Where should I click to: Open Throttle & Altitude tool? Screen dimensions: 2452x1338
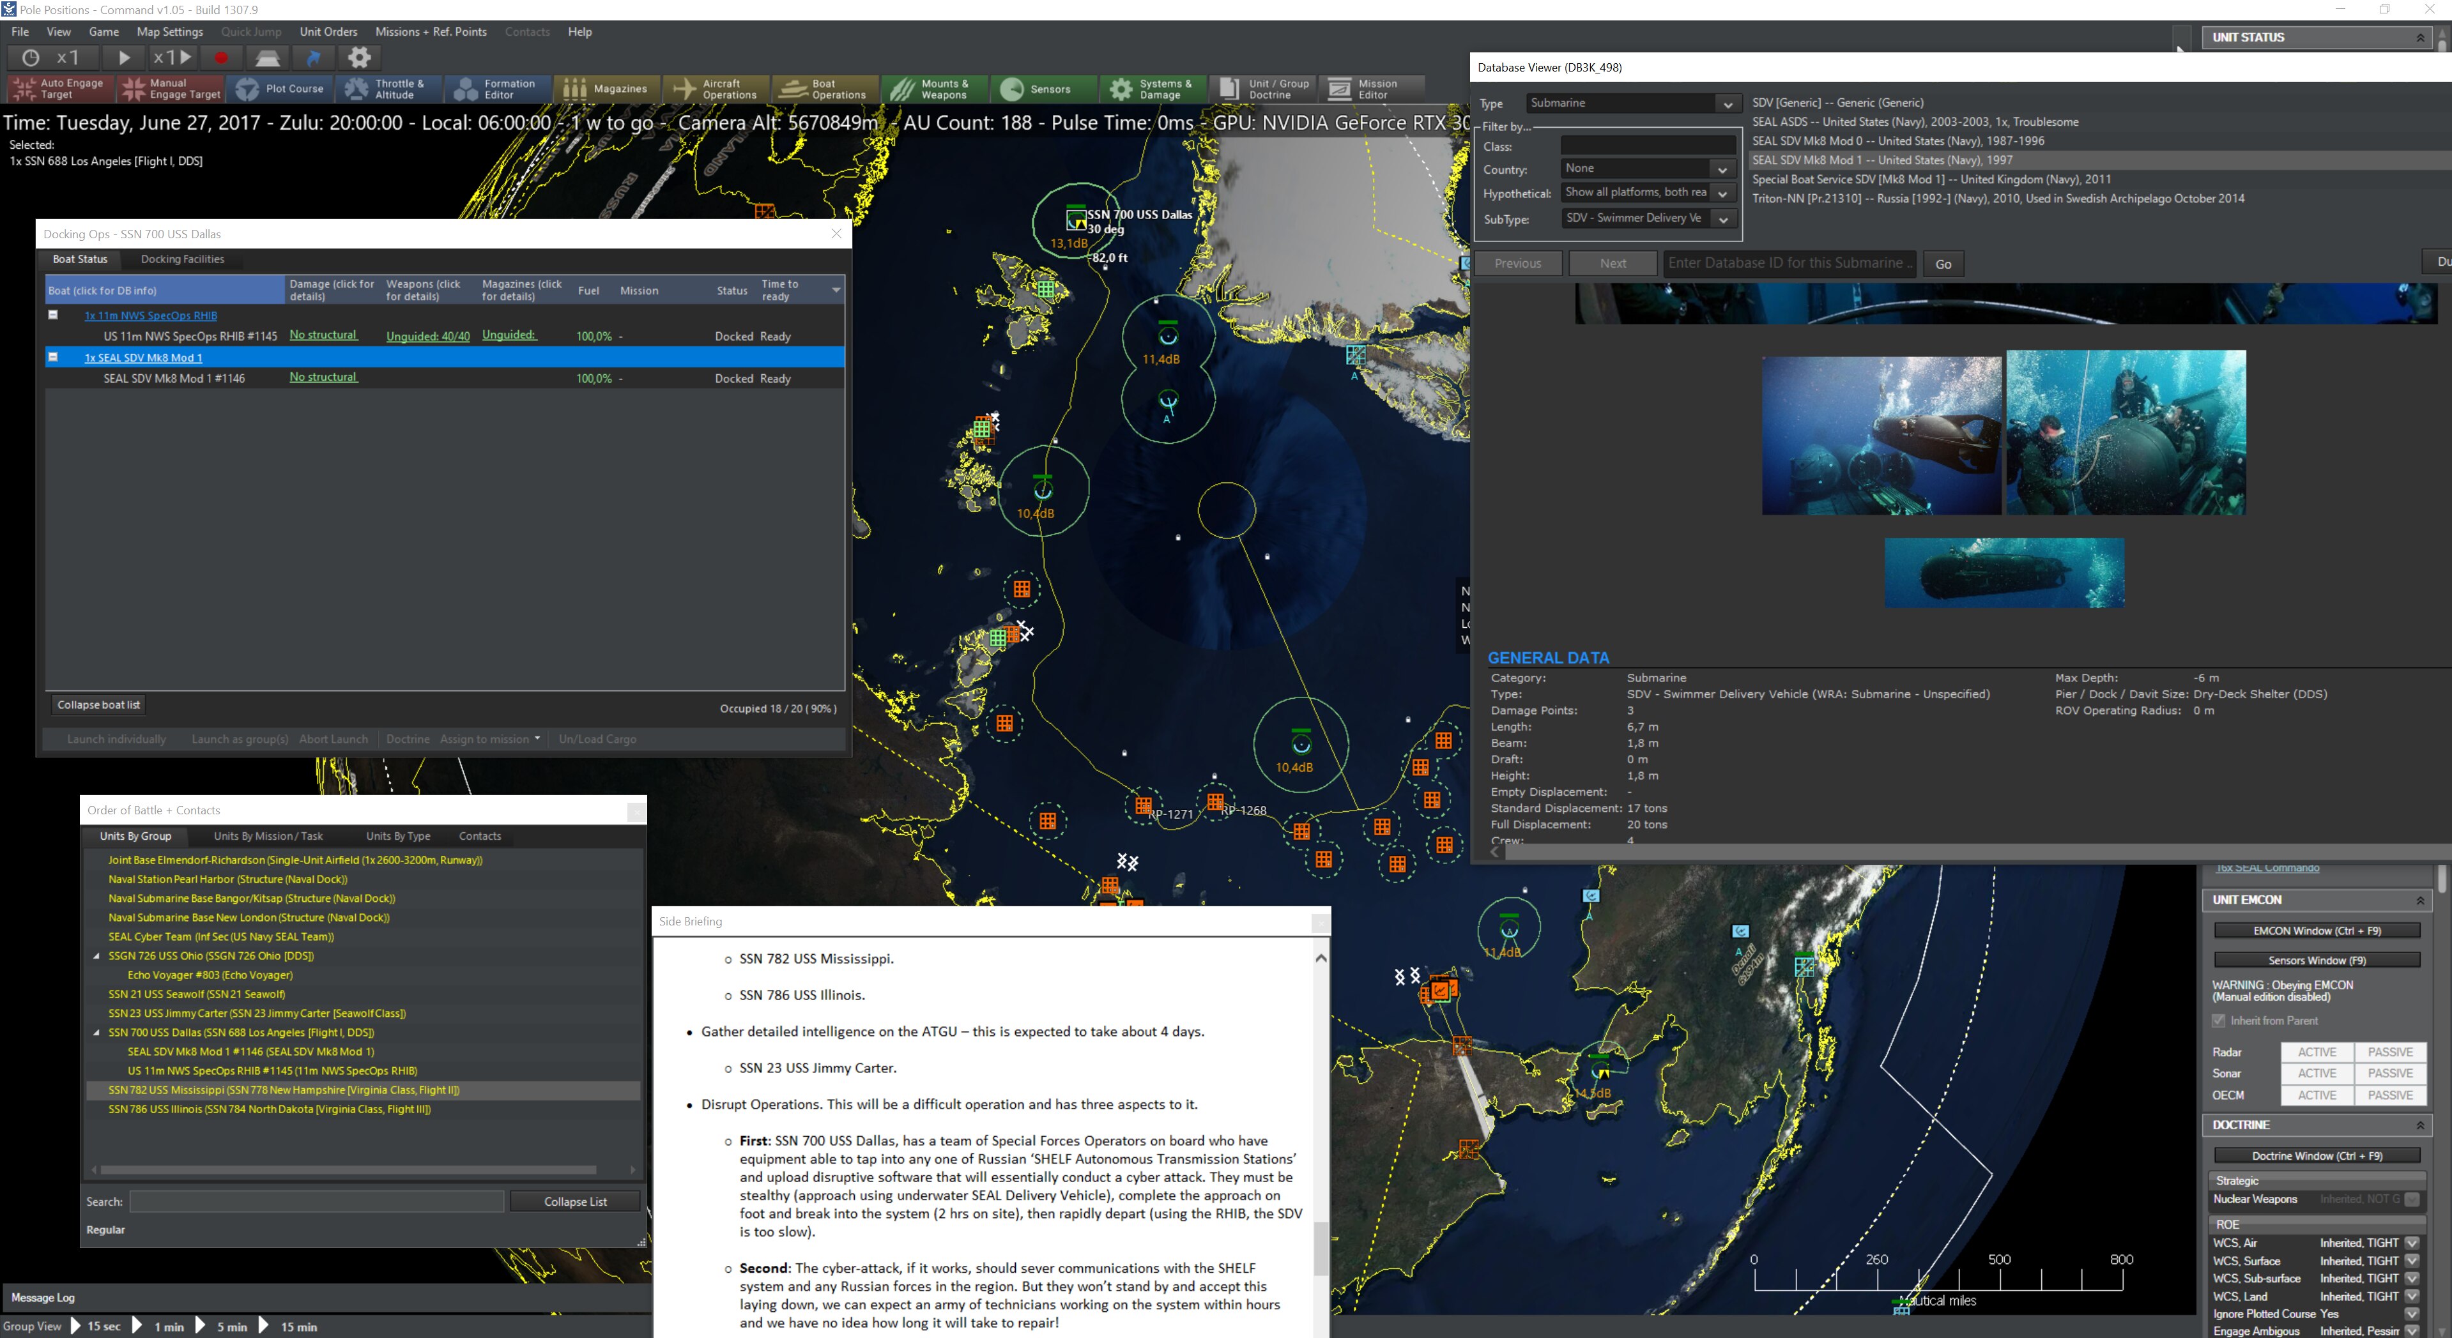tap(387, 89)
